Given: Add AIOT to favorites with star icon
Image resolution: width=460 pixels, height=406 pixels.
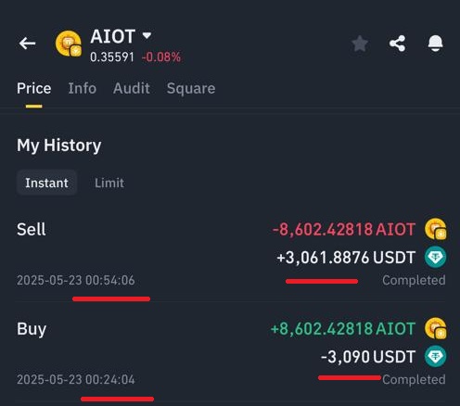Looking at the screenshot, I should (360, 44).
